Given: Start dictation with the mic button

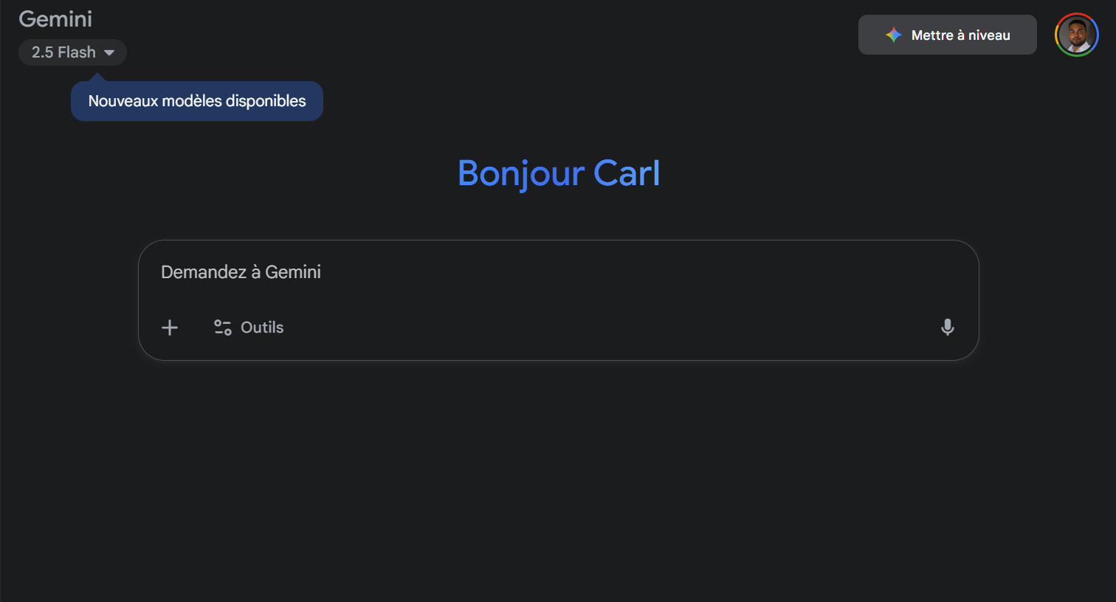Looking at the screenshot, I should [948, 328].
